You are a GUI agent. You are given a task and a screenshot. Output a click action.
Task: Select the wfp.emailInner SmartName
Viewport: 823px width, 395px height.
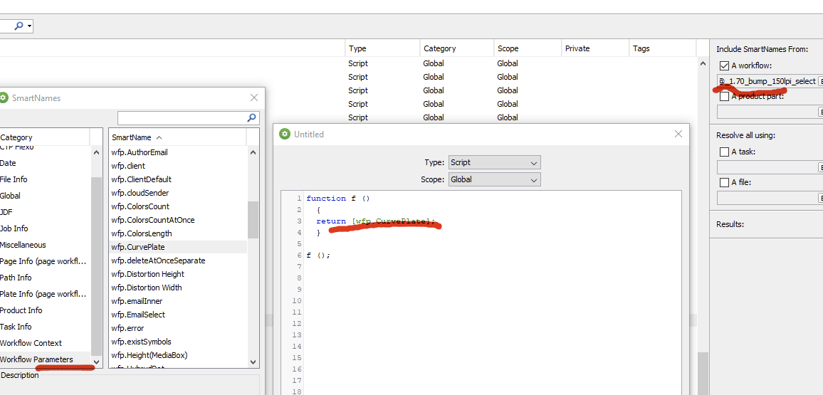(178, 301)
